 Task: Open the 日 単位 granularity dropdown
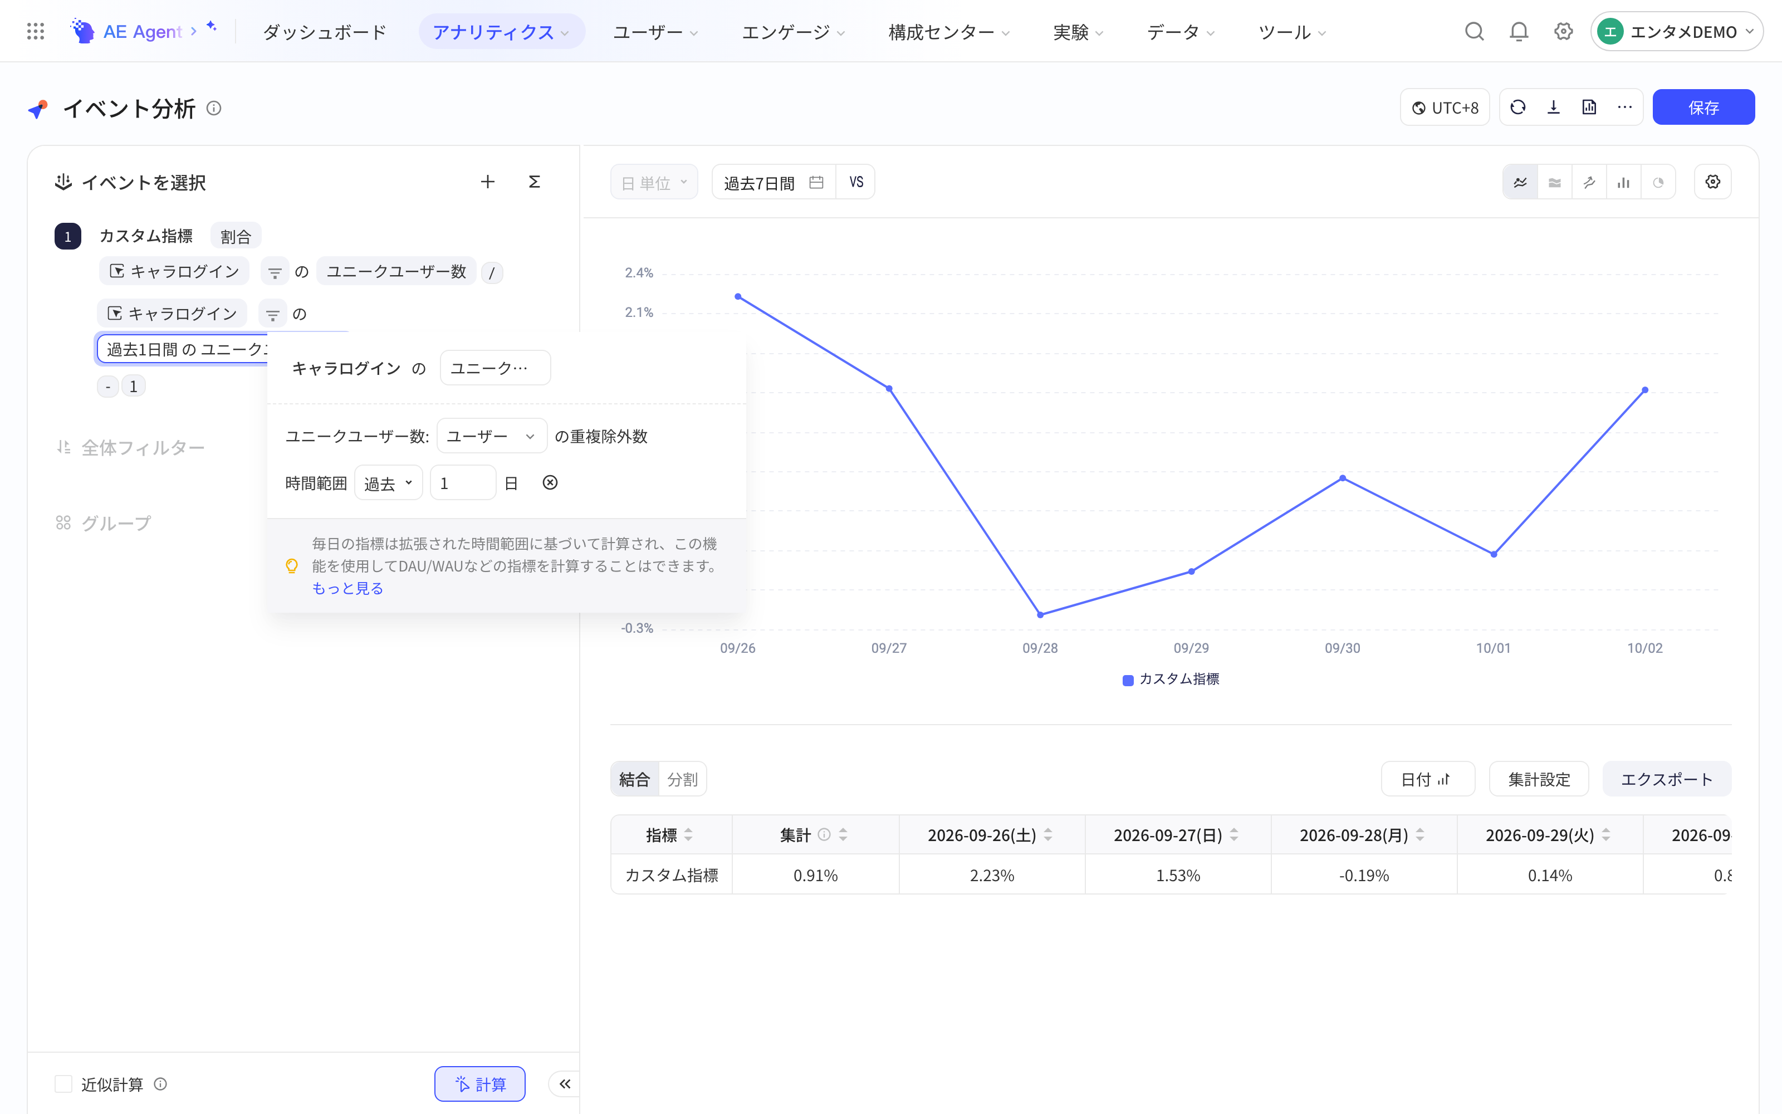pos(654,182)
